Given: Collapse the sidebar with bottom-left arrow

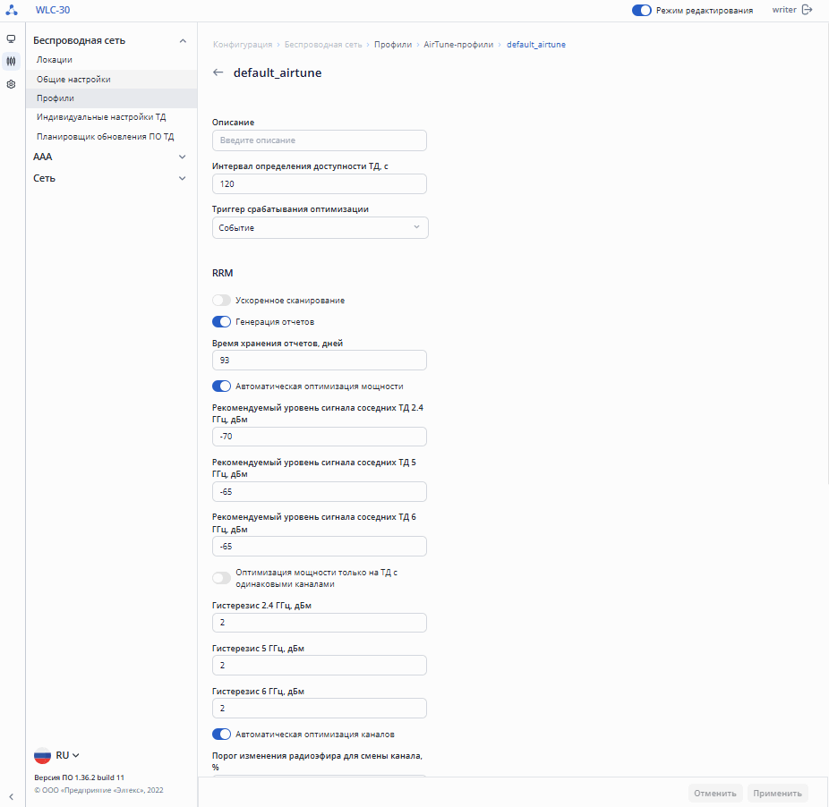Looking at the screenshot, I should pyautogui.click(x=11, y=797).
